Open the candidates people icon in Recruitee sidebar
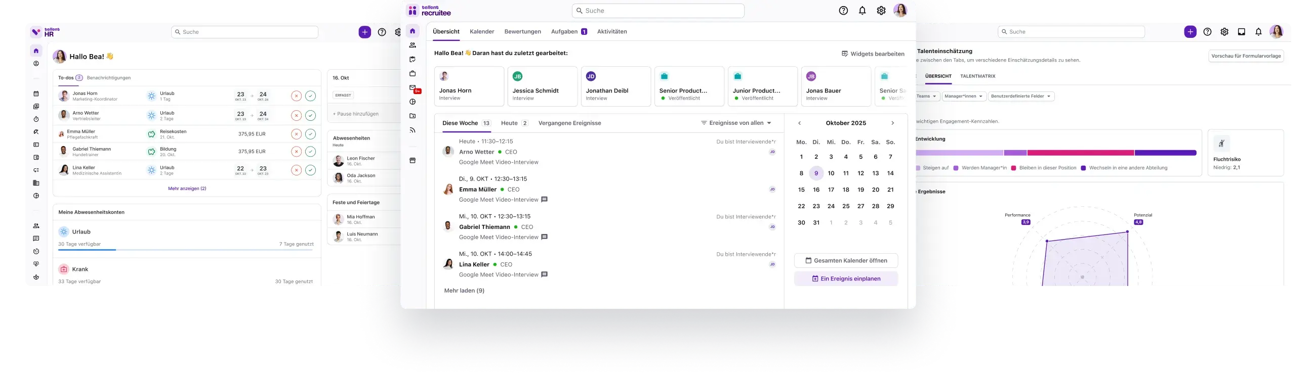The height and width of the screenshot is (375, 1316). tap(413, 45)
